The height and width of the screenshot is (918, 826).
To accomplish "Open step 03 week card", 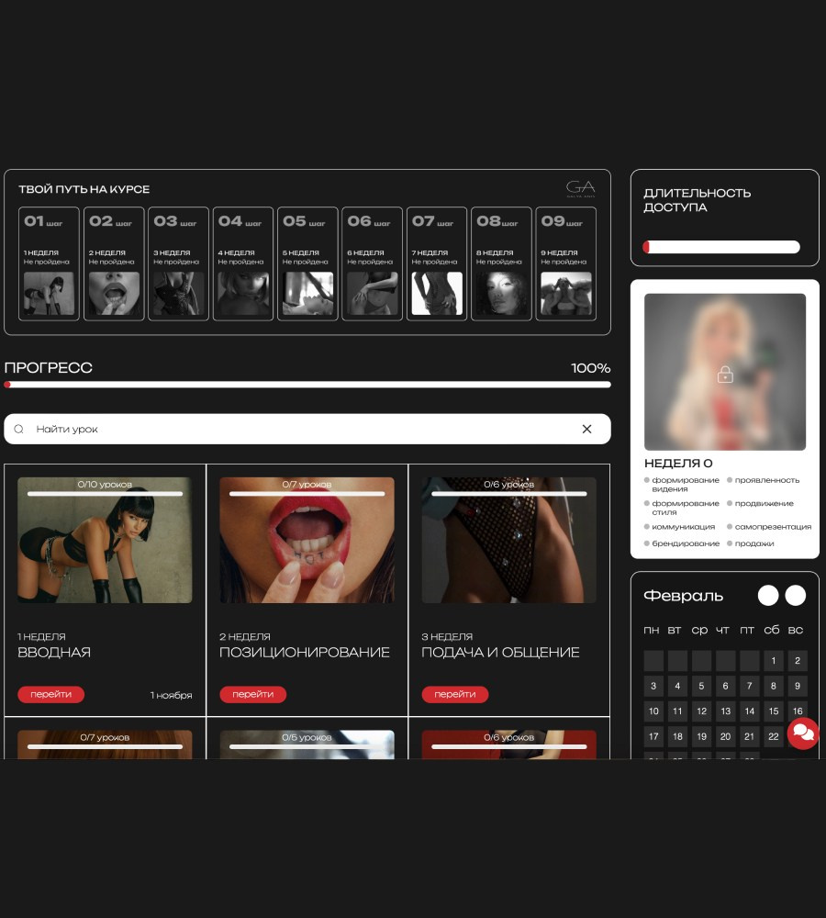I will click(x=178, y=263).
